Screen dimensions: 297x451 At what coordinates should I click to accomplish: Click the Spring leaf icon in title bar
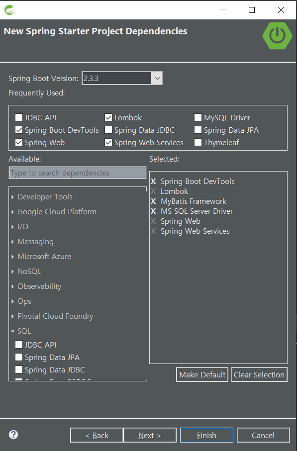coord(9,10)
